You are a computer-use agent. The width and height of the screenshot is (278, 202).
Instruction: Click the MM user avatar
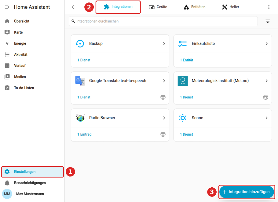coord(7,194)
